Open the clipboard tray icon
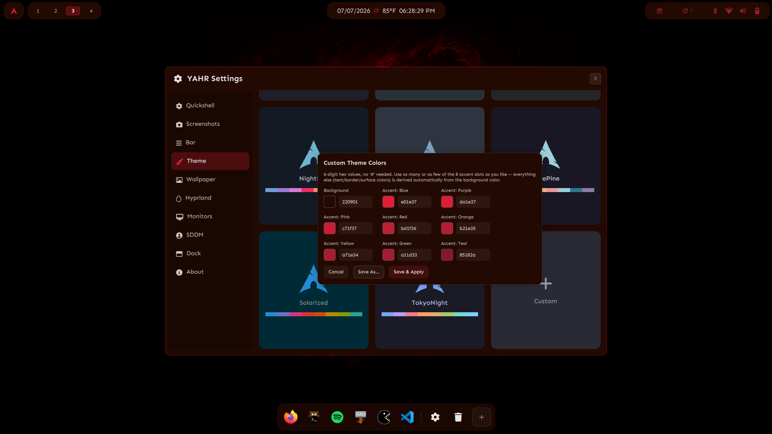Screen dimensions: 772x434 coord(659,11)
